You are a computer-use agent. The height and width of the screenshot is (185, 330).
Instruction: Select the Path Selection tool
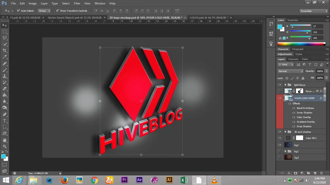[x=5, y=127]
